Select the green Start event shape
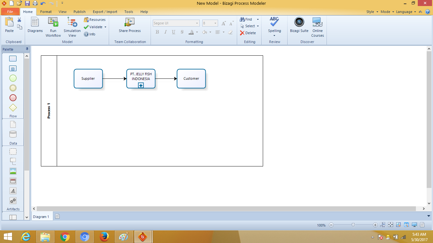This screenshot has height=243, width=433. [x=13, y=78]
